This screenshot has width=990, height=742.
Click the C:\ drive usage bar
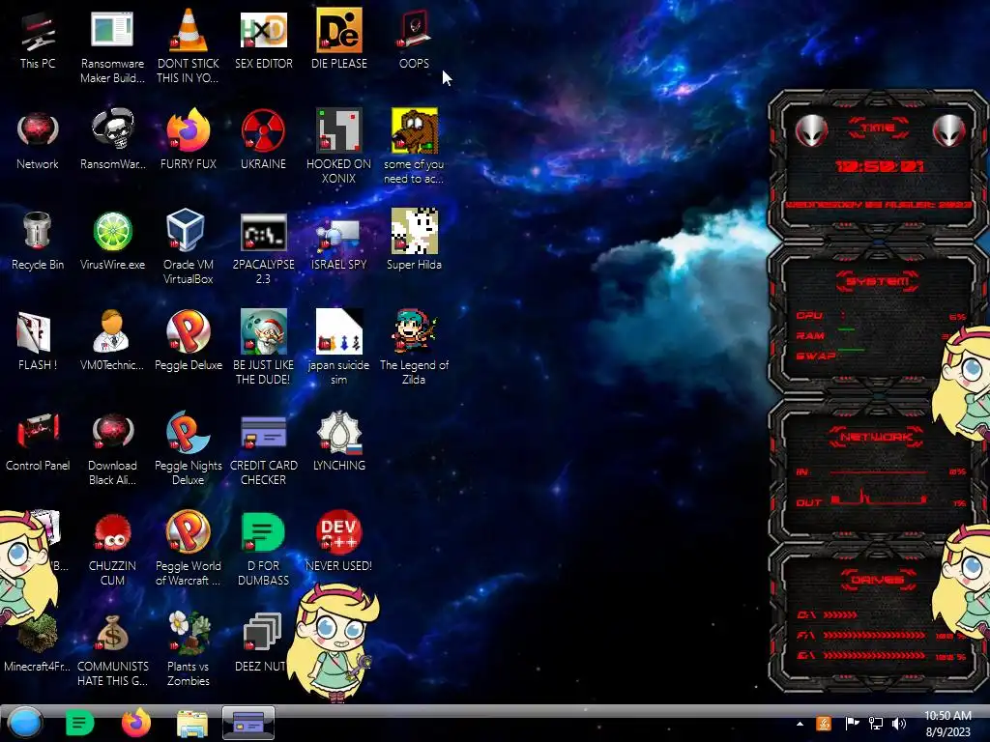pos(840,614)
